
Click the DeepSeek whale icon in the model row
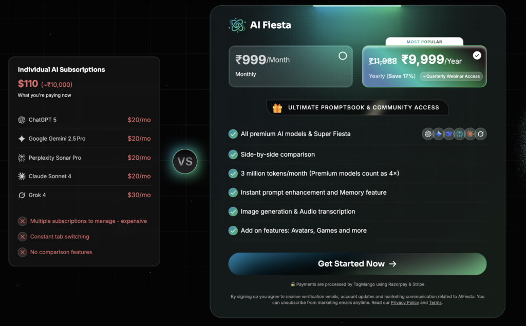pyautogui.click(x=448, y=134)
